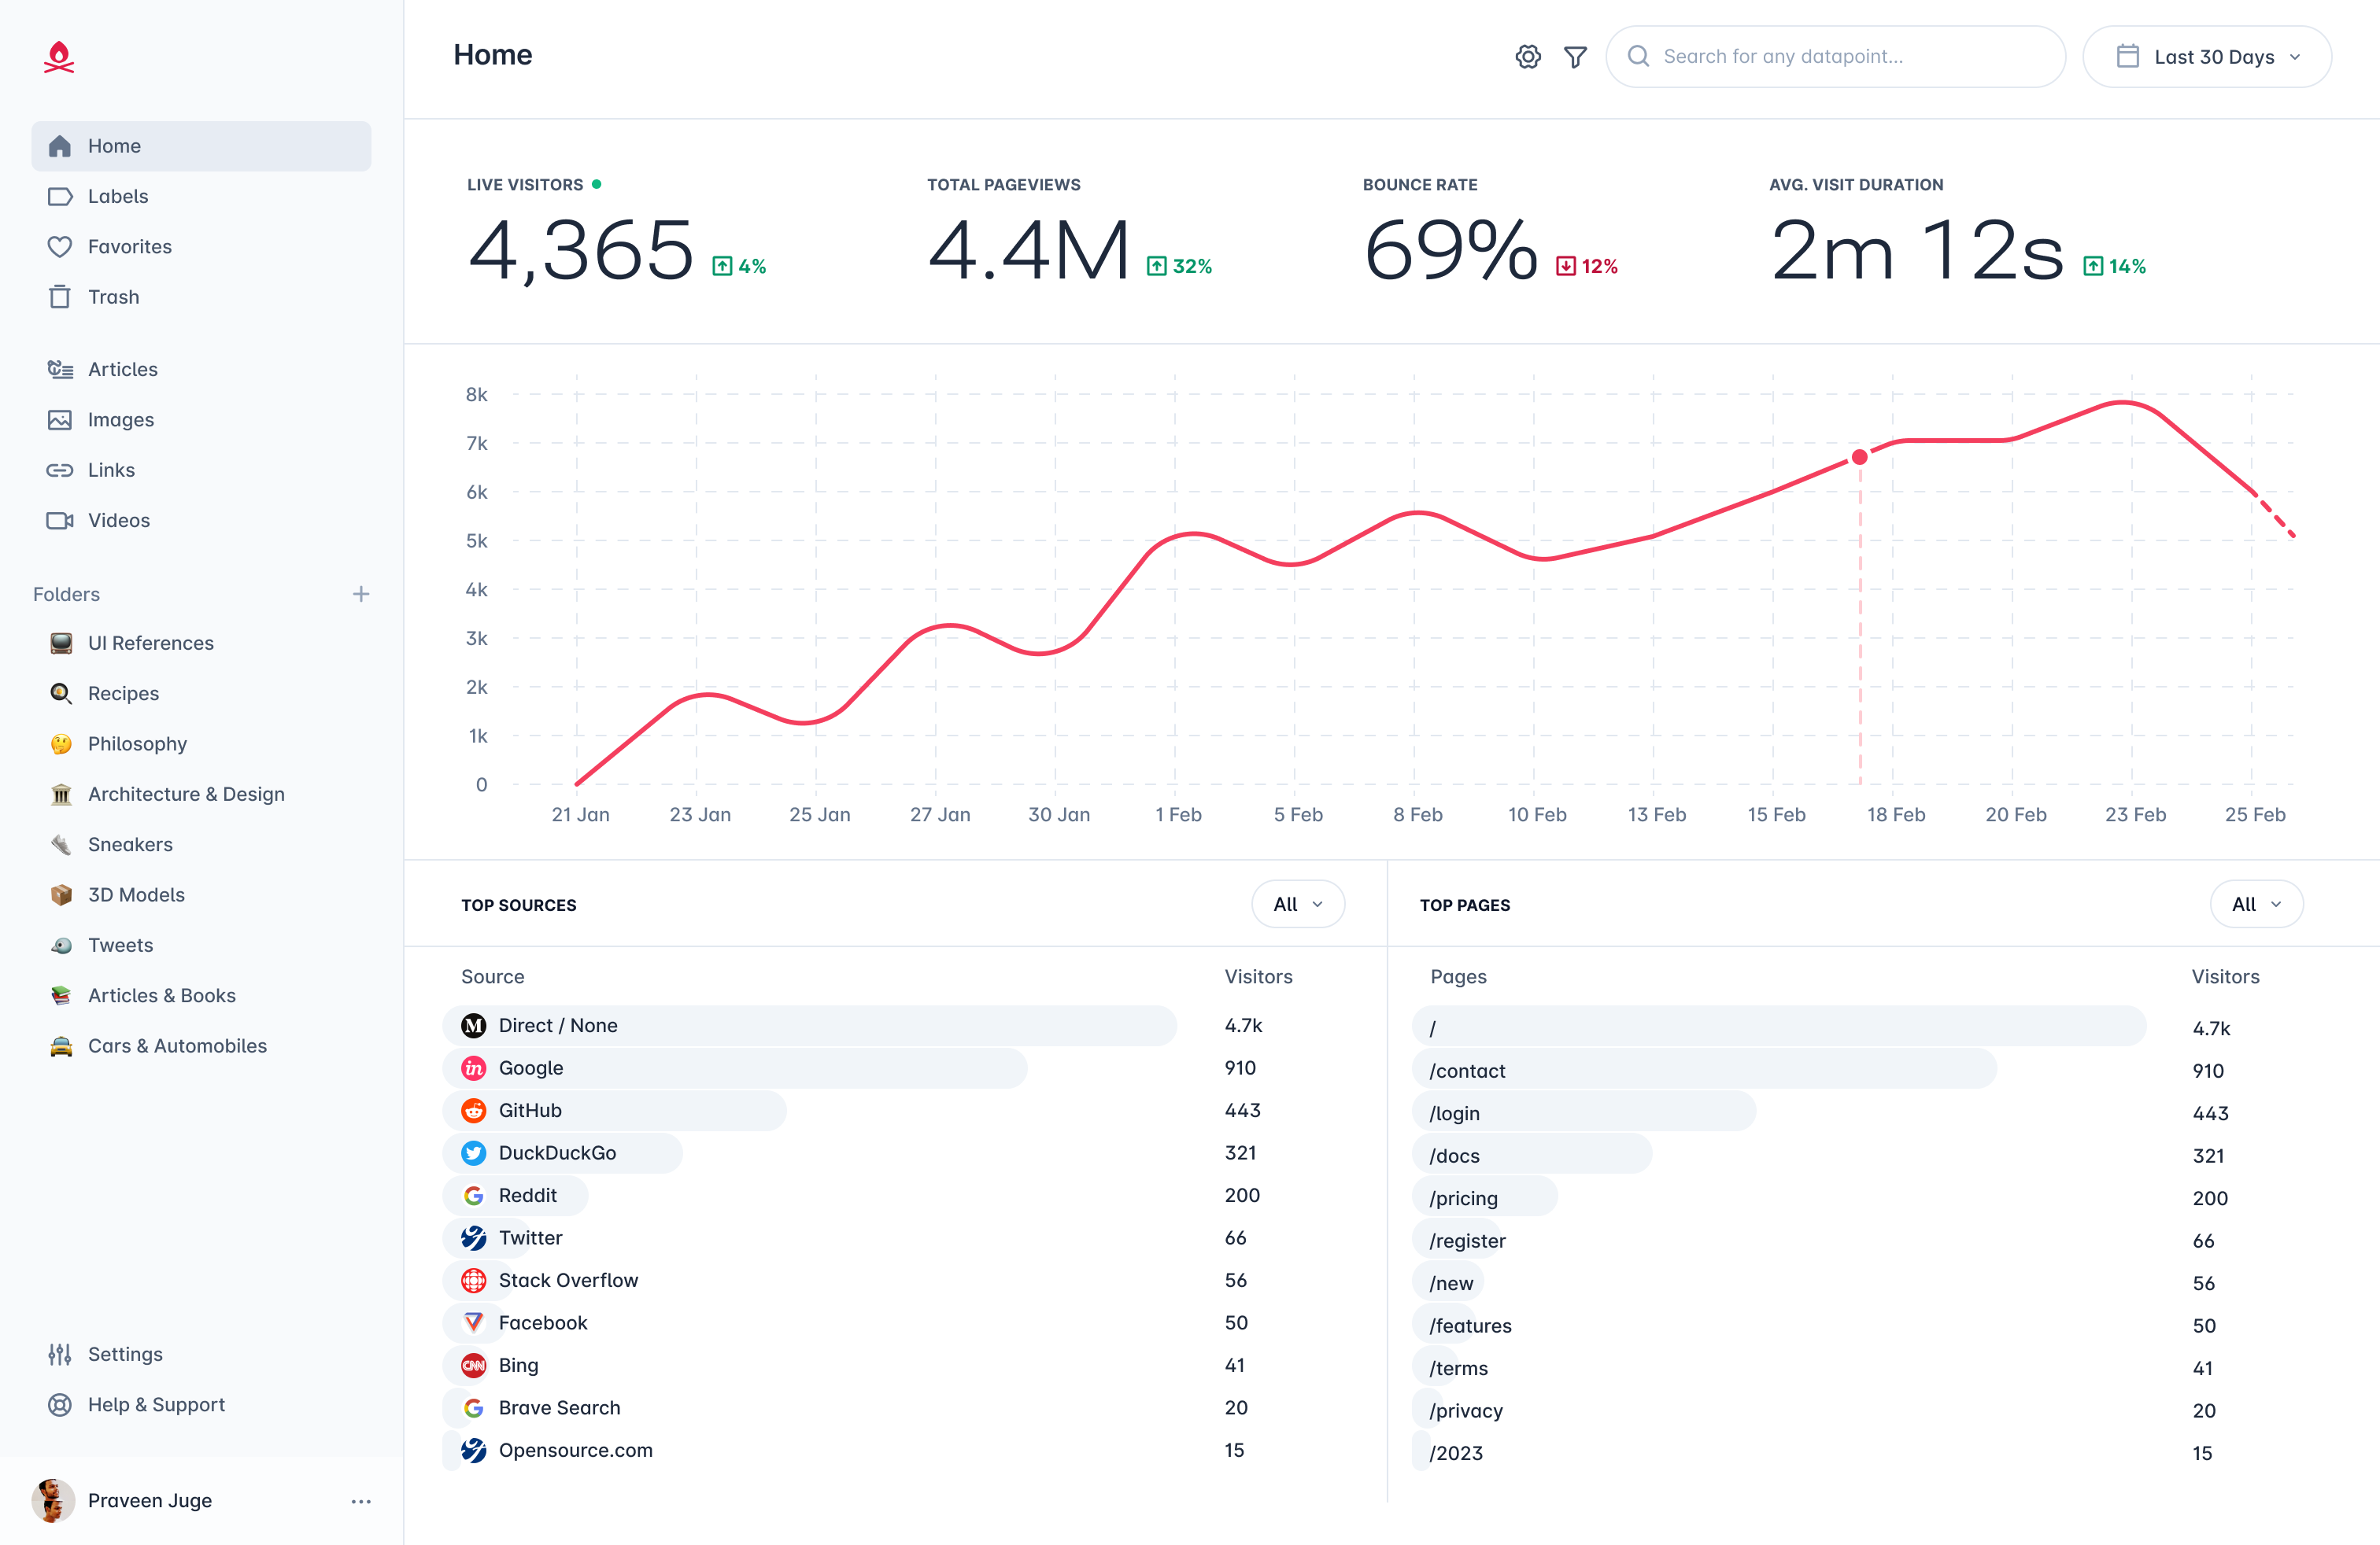Click the Favorites heart icon
This screenshot has width=2380, height=1545.
pyautogui.click(x=60, y=247)
